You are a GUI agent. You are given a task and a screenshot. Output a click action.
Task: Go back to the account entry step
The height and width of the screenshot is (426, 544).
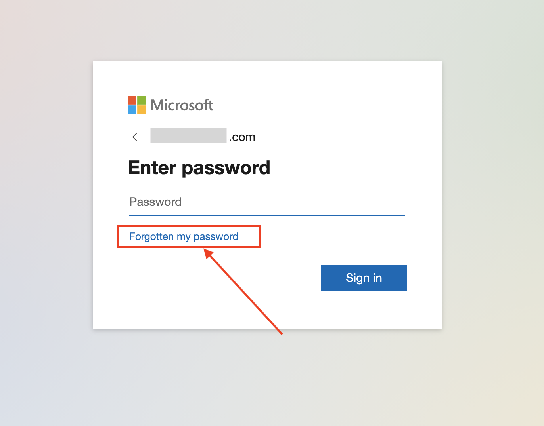pos(137,137)
